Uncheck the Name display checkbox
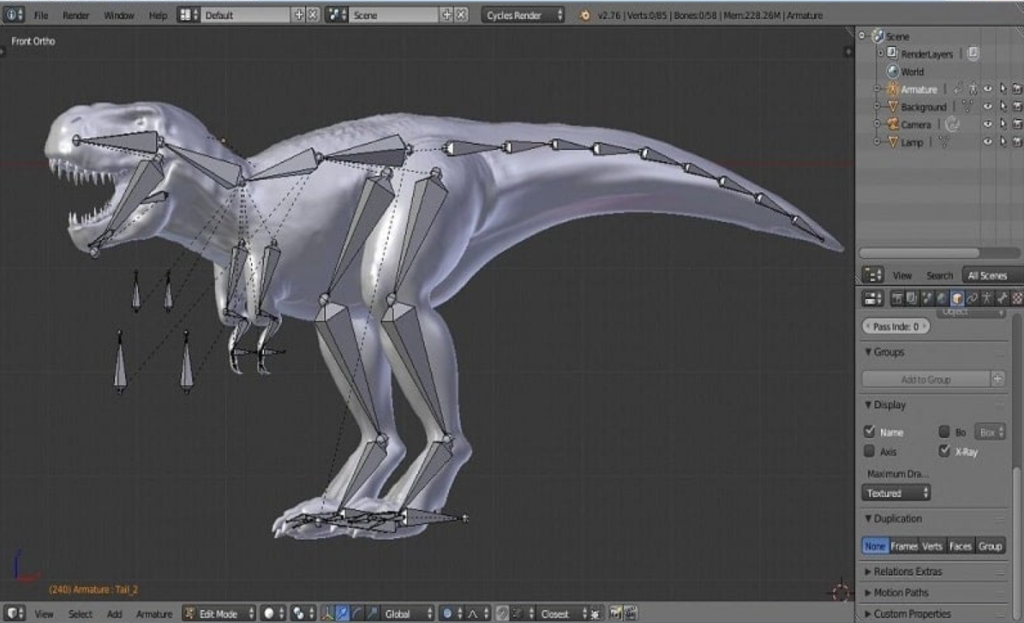The height and width of the screenshot is (623, 1024). tap(868, 433)
